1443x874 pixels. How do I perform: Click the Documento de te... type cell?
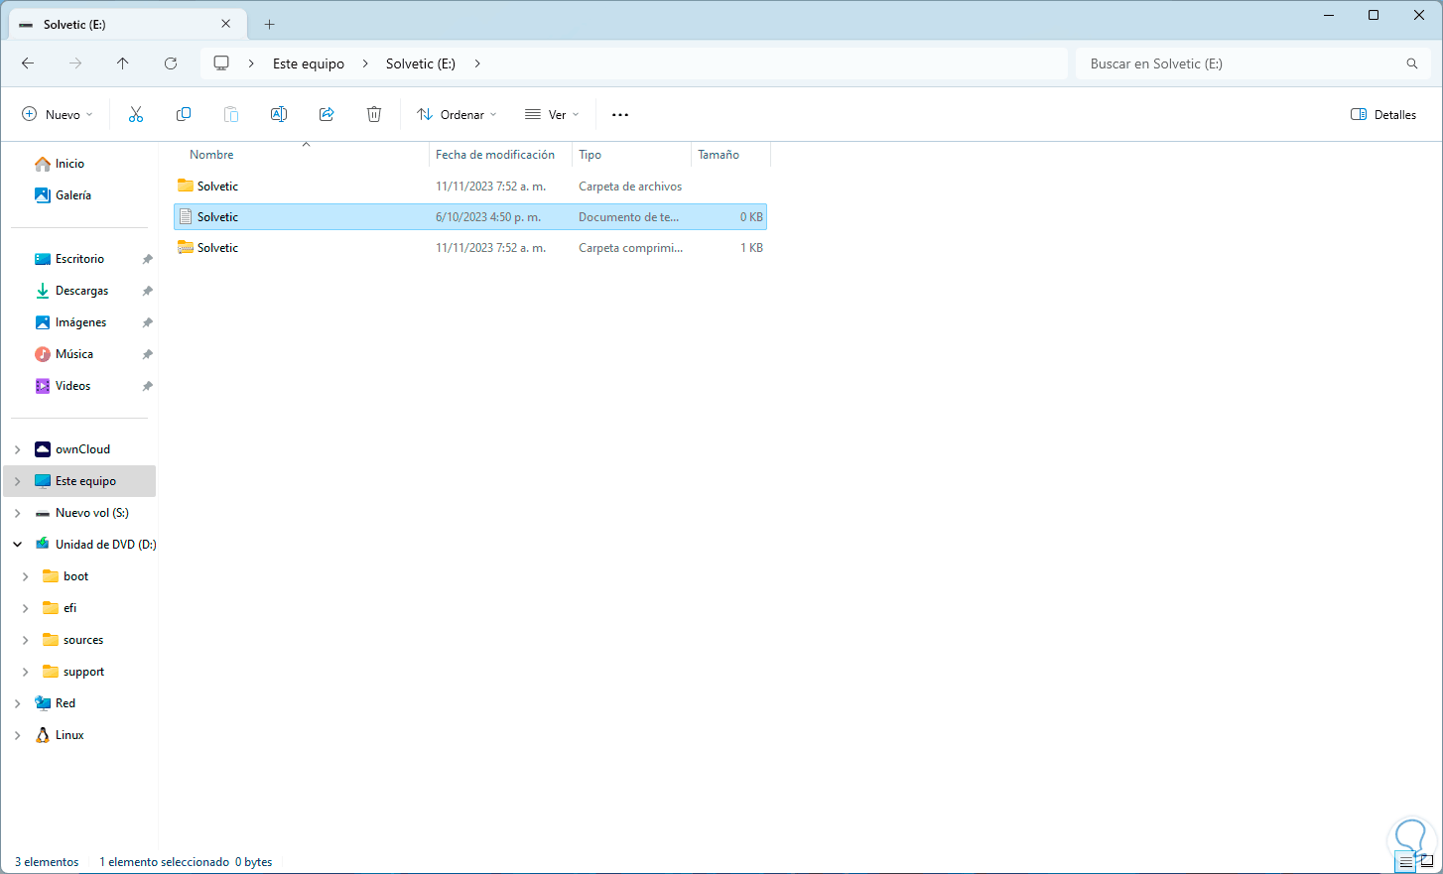click(628, 217)
